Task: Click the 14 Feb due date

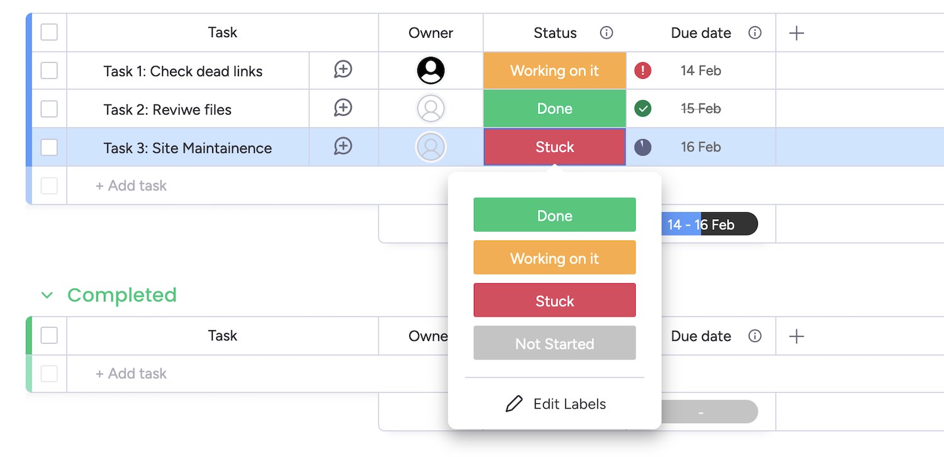Action: coord(701,71)
